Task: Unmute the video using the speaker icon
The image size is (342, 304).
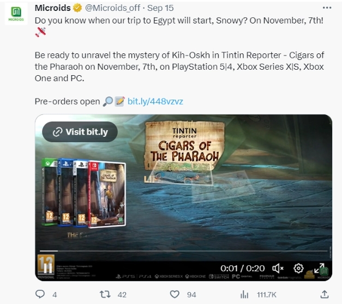Action: [278, 268]
